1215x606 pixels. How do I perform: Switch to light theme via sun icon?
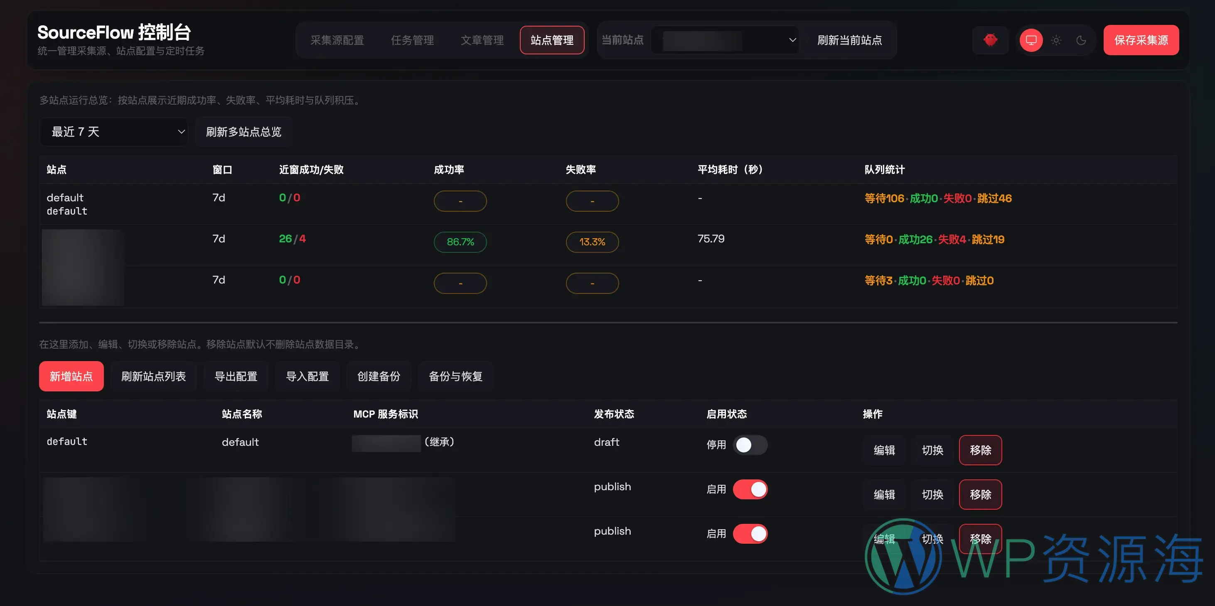1056,40
